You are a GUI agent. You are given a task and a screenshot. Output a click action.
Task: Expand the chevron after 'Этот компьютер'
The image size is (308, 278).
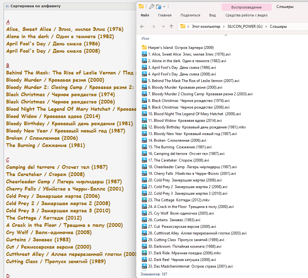[x=224, y=27]
